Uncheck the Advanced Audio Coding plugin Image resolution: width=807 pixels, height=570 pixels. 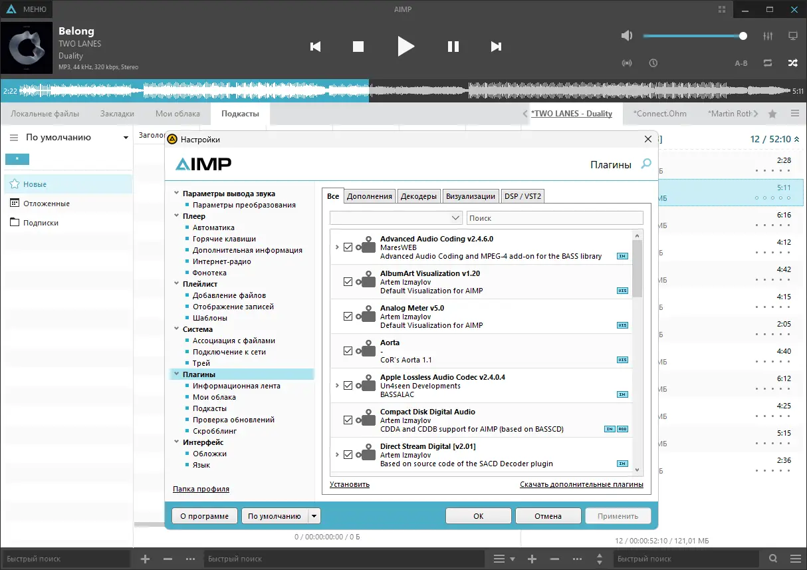(x=348, y=247)
